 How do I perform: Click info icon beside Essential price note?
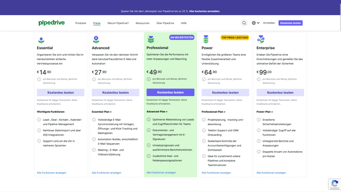point(39,79)
